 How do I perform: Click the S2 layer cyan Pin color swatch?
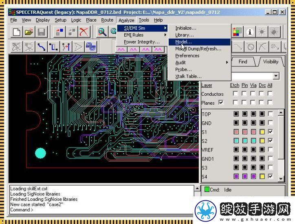point(245,141)
